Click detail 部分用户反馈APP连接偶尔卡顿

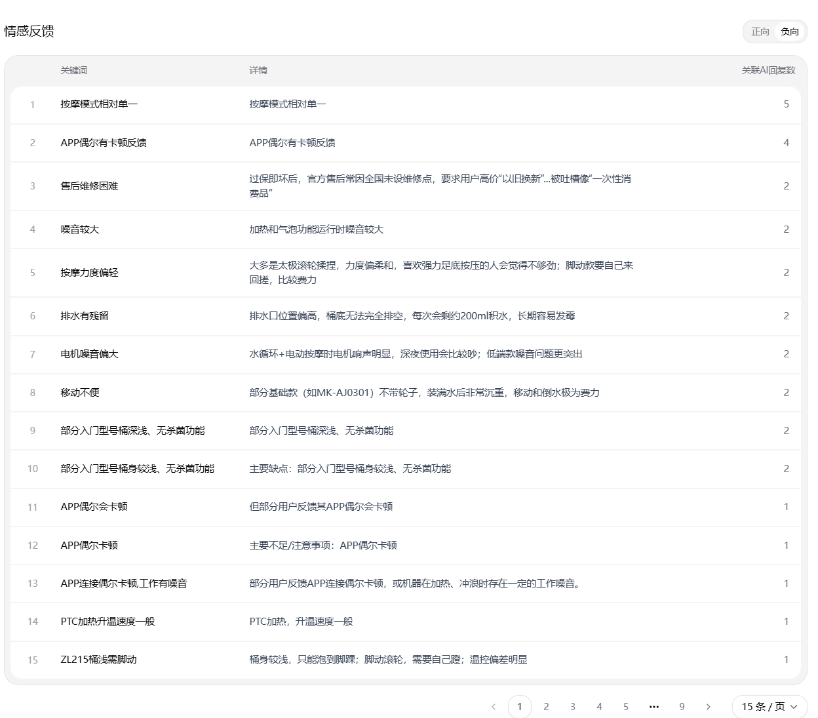coord(416,583)
